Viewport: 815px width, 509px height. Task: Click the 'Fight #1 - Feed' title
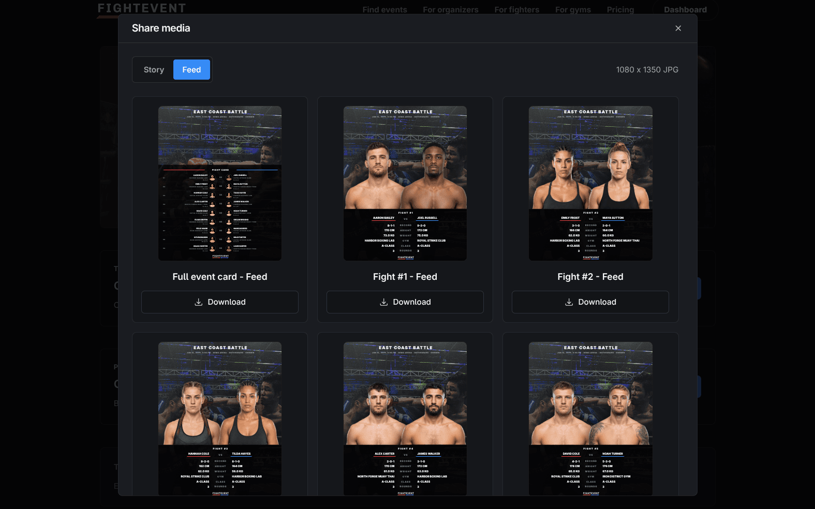pyautogui.click(x=405, y=277)
